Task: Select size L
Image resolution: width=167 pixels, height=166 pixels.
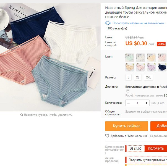Action: click(x=129, y=77)
